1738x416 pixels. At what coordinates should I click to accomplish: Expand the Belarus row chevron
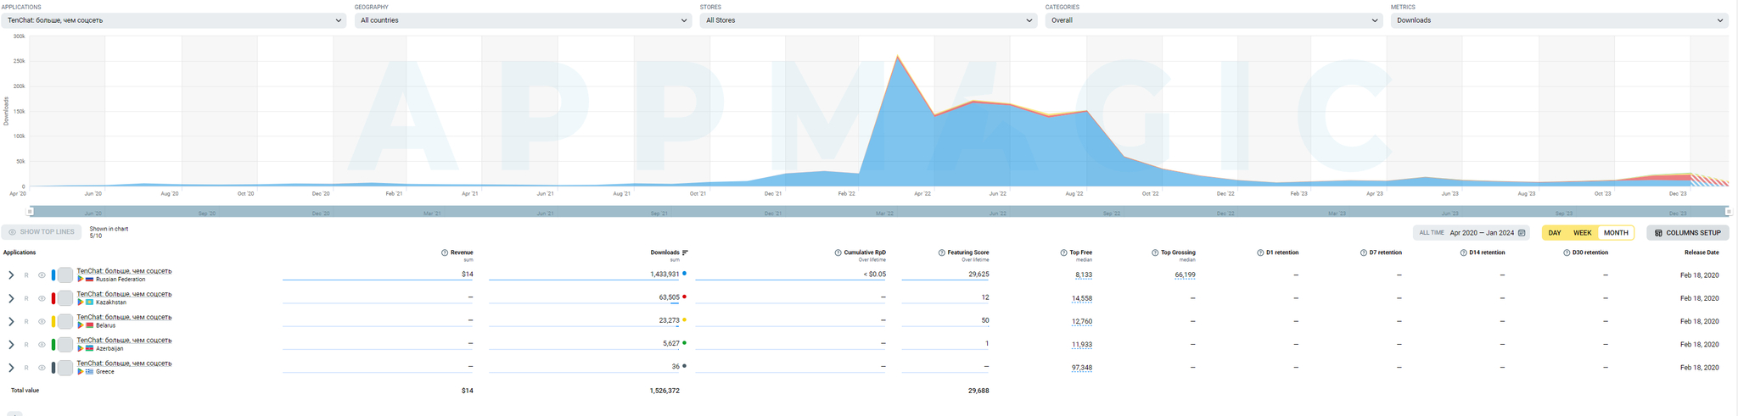11,322
